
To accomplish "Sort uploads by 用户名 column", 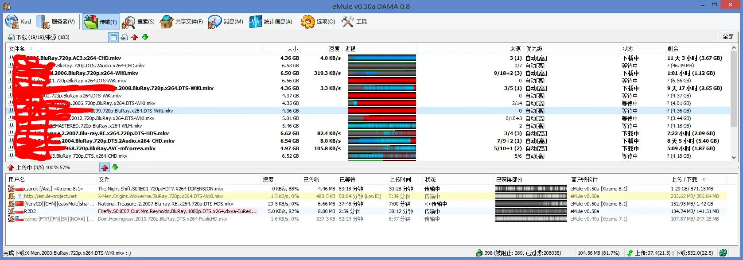I will pyautogui.click(x=51, y=179).
